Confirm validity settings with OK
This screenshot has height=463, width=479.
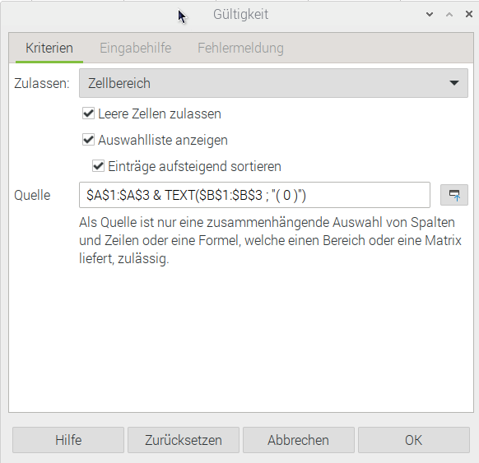pyautogui.click(x=414, y=440)
